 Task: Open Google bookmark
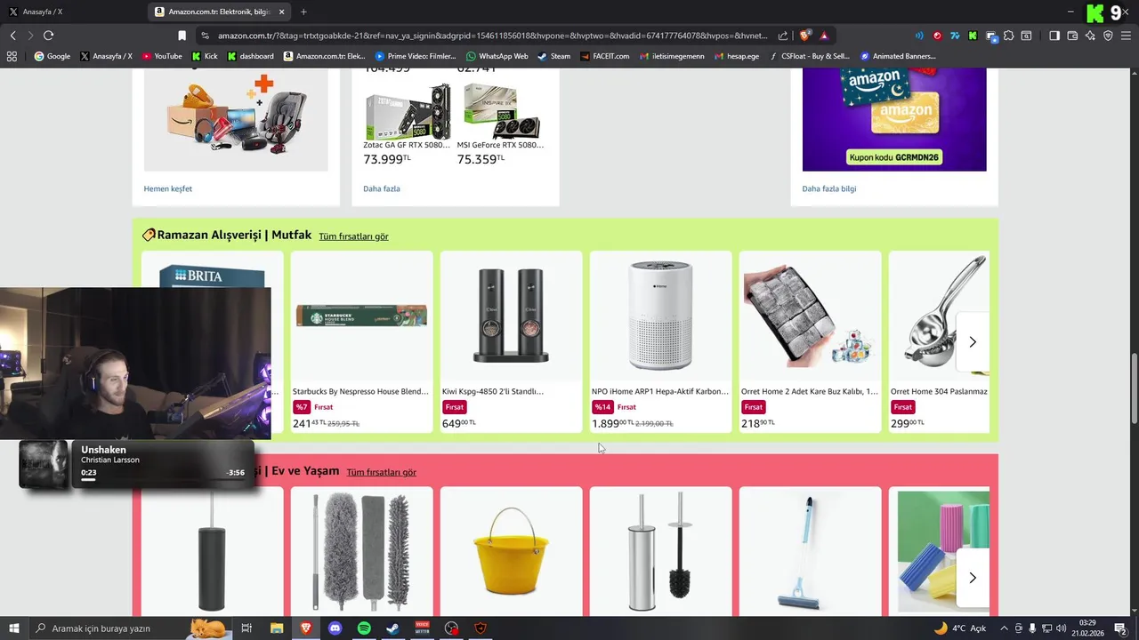52,56
